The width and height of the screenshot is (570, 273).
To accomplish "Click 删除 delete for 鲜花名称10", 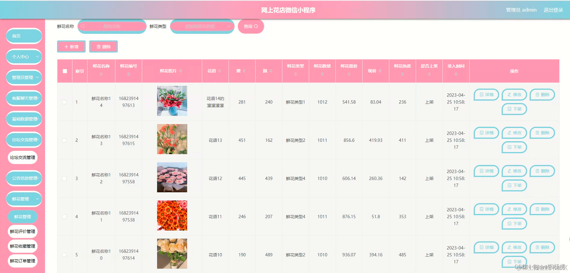I will point(542,247).
